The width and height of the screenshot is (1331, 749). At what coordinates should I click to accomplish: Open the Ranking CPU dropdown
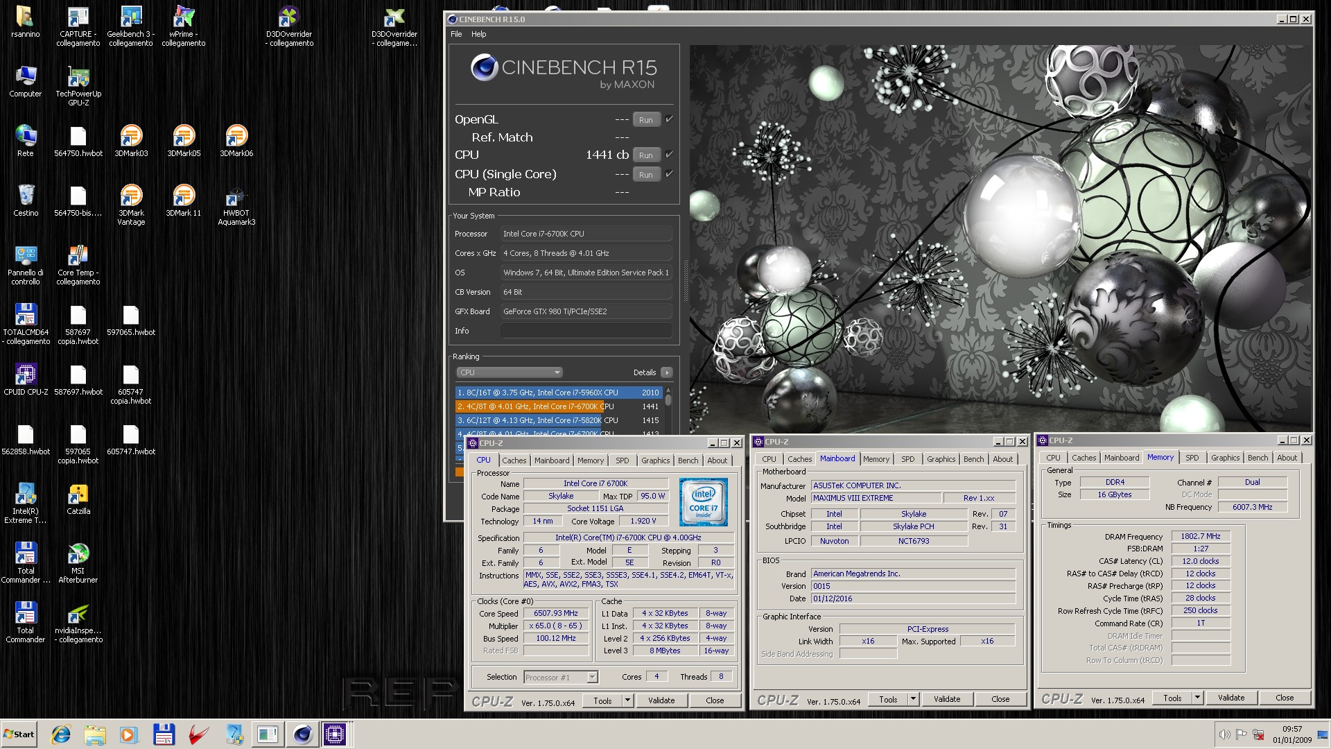(x=509, y=372)
